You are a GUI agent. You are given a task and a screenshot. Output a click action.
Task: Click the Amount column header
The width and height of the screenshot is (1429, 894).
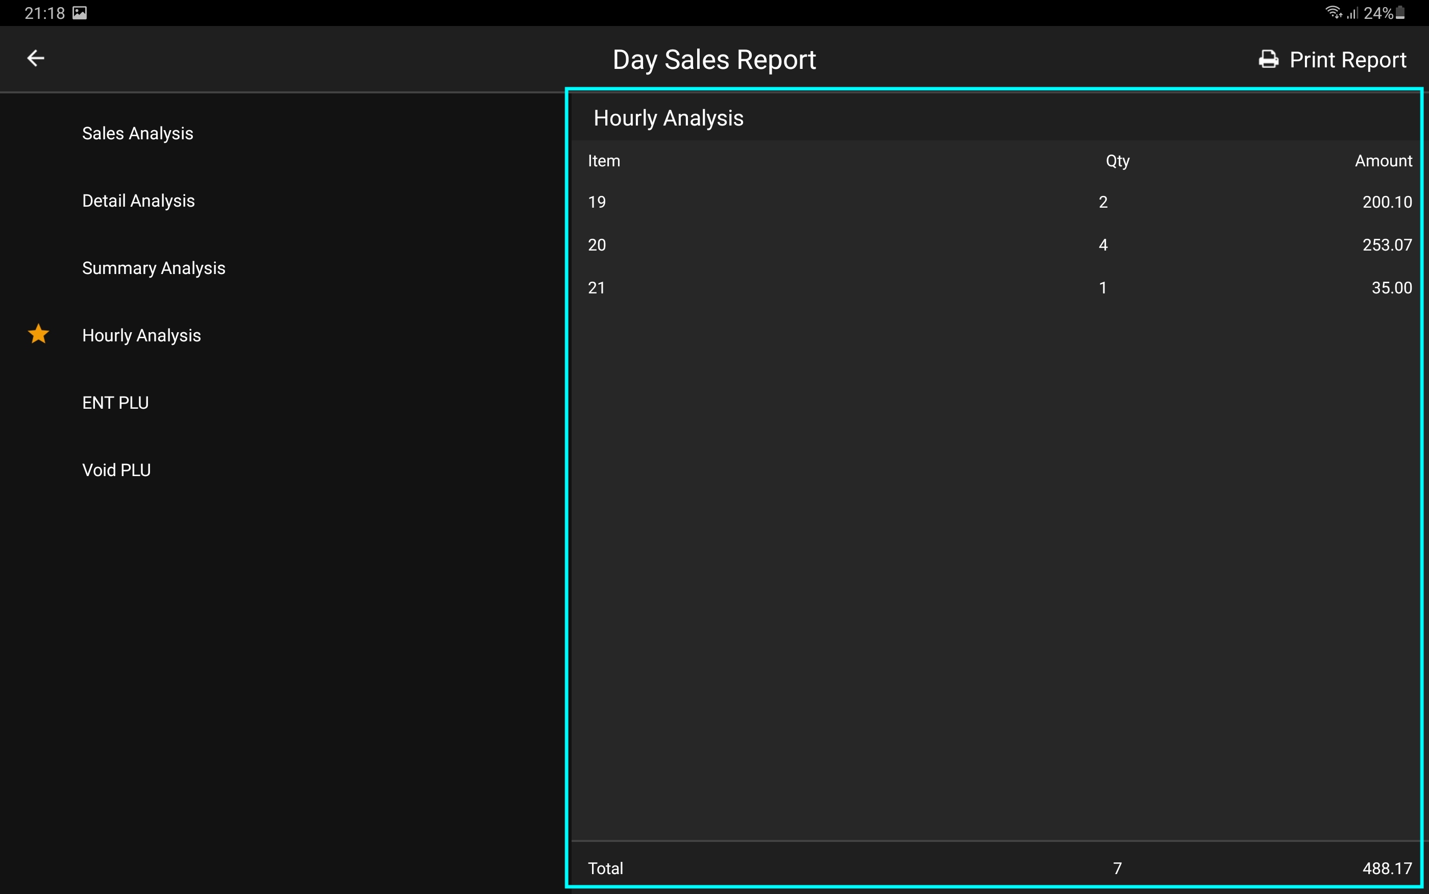click(1383, 161)
